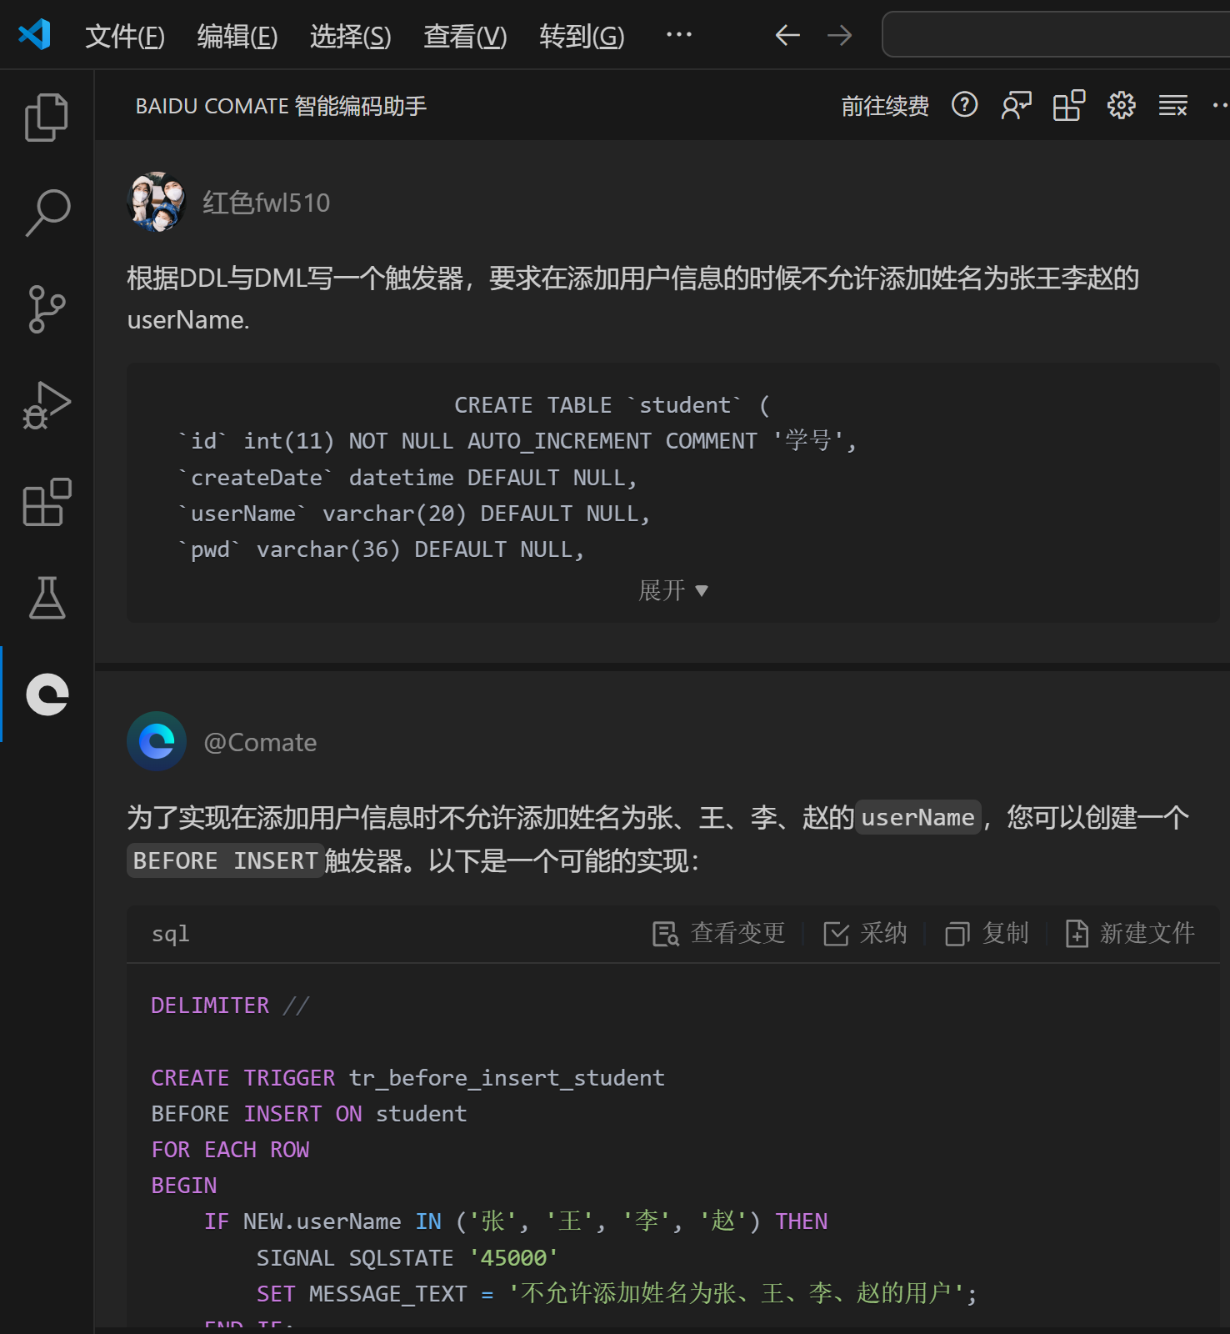Click the sql language label
Screen dimensions: 1230x1334
tap(171, 934)
